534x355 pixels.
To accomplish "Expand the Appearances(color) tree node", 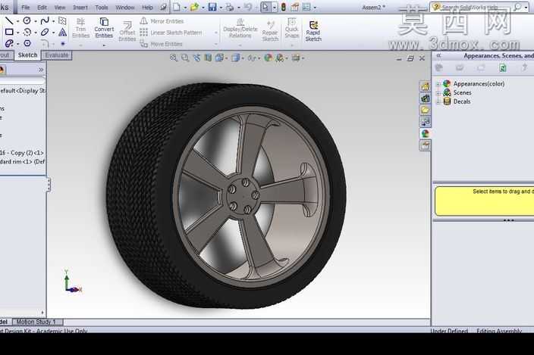I will point(438,84).
